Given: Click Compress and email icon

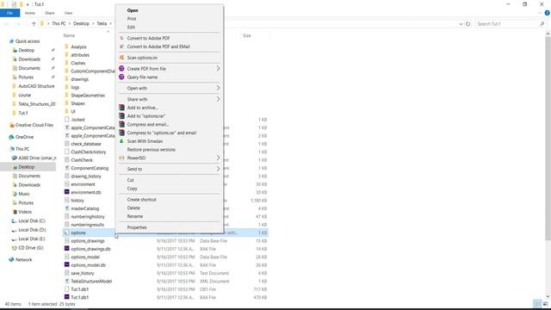Looking at the screenshot, I should [121, 124].
